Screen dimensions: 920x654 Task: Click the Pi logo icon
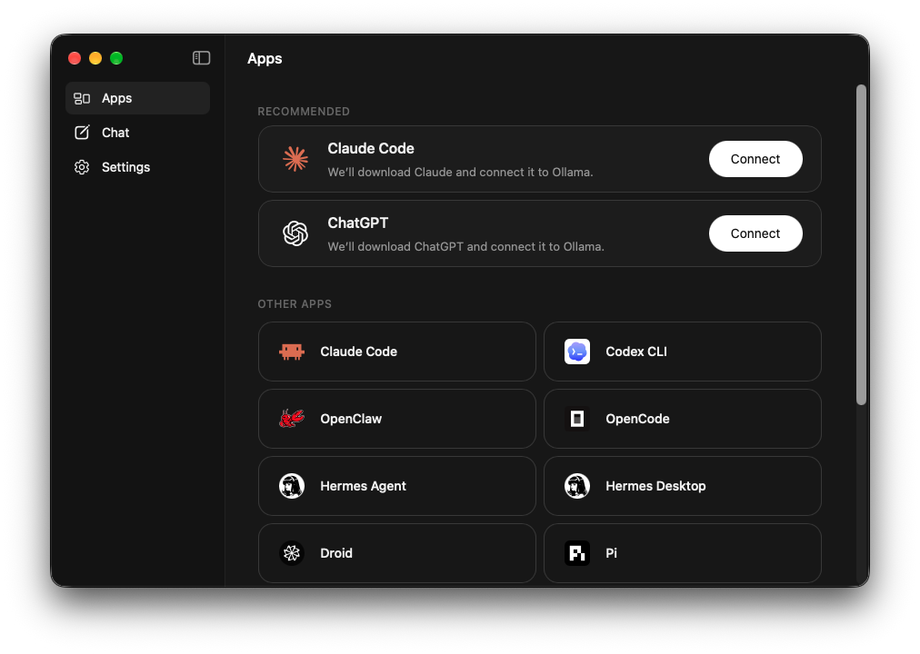pos(577,553)
